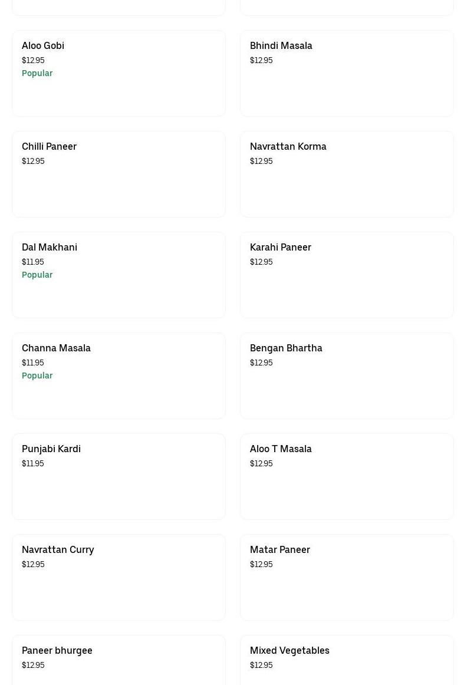Click Popular tag on Channa Masala
Viewport: 474px width, 685px height.
click(37, 376)
